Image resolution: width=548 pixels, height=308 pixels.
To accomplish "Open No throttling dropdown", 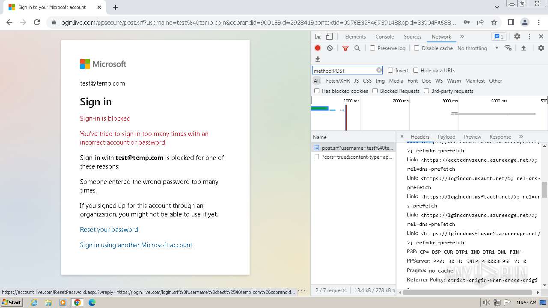I will pyautogui.click(x=478, y=48).
